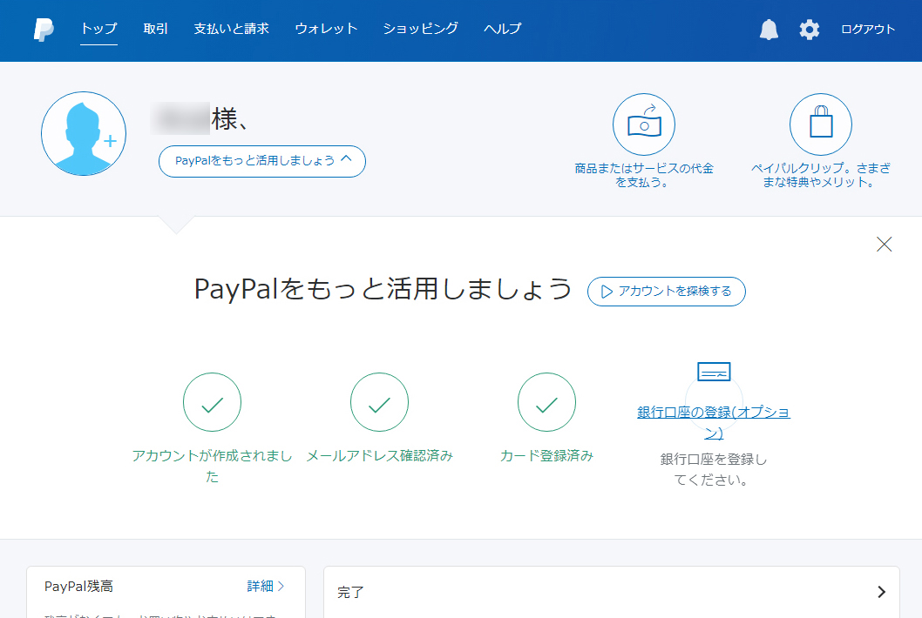Click the PayPal logo icon
Image resolution: width=922 pixels, height=618 pixels.
point(44,30)
